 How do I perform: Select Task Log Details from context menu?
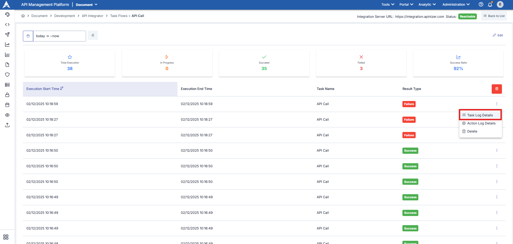[x=480, y=115]
